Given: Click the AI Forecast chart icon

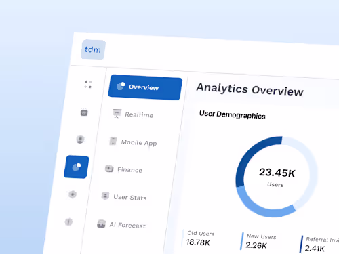Looking at the screenshot, I should click(x=101, y=224).
